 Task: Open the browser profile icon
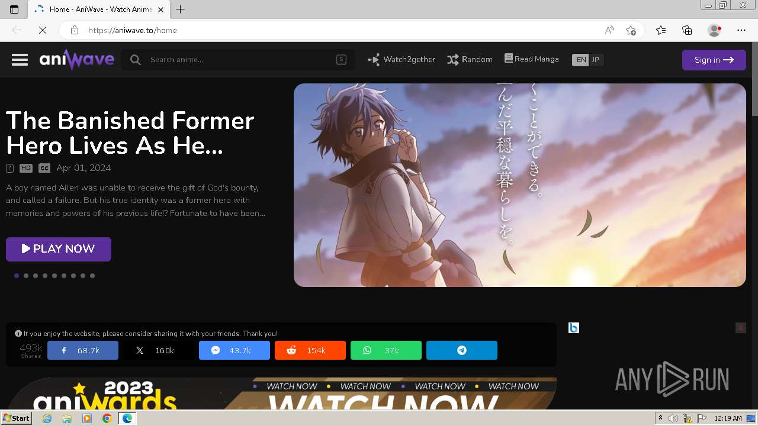714,30
